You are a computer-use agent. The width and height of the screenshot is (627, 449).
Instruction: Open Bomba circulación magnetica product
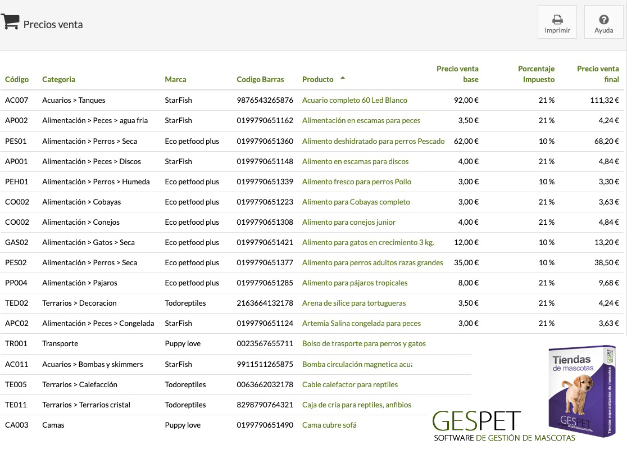(x=357, y=364)
